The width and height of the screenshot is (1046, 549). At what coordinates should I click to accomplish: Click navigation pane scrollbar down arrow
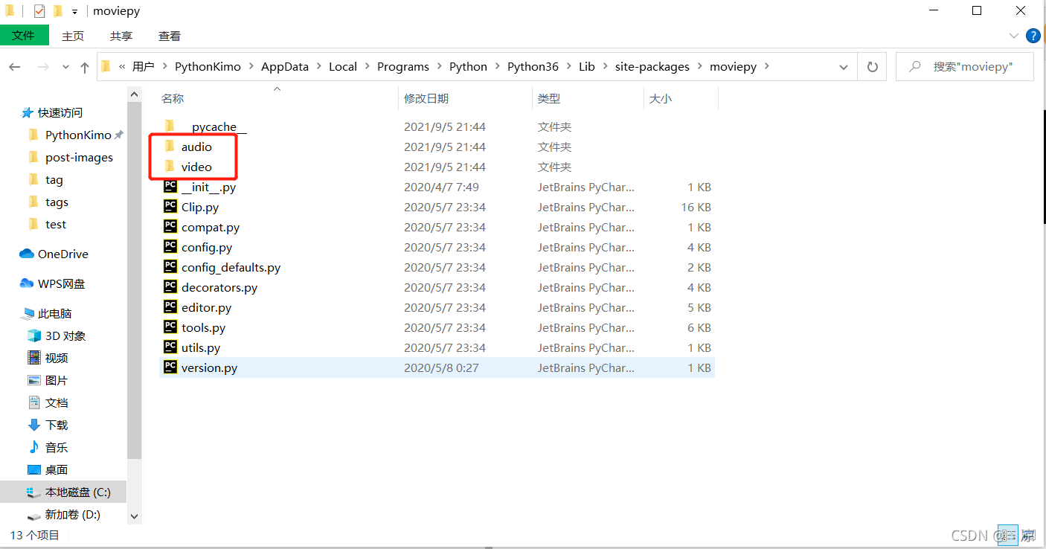pyautogui.click(x=134, y=516)
